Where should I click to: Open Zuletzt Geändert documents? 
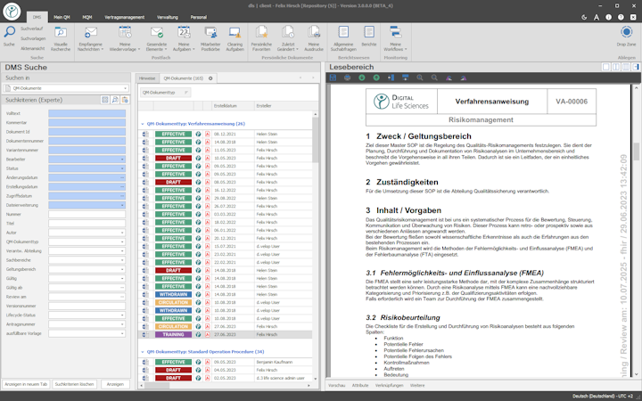[288, 39]
